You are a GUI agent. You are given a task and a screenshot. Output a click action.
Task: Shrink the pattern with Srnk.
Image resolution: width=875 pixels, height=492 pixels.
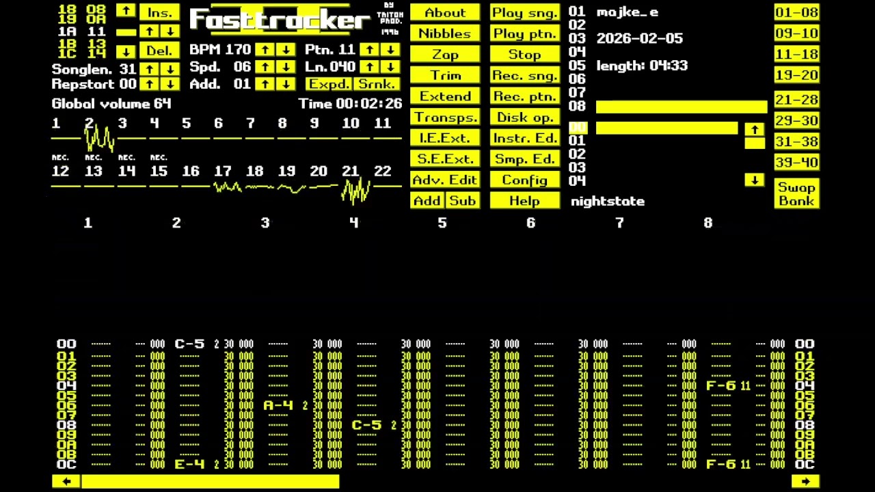(377, 84)
